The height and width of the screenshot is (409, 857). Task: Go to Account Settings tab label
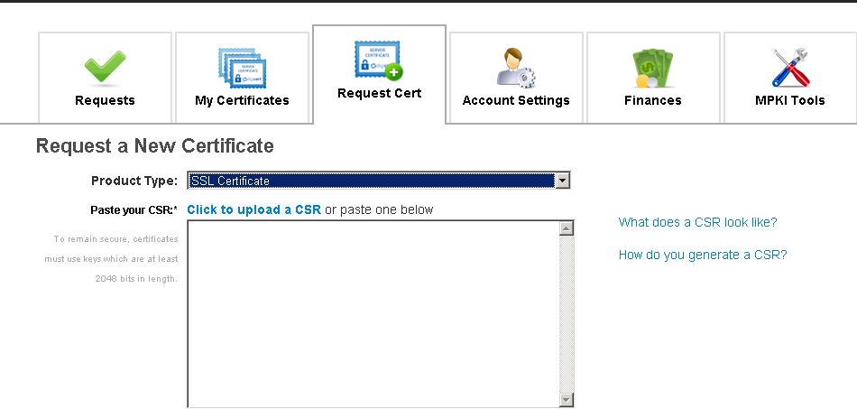[516, 100]
